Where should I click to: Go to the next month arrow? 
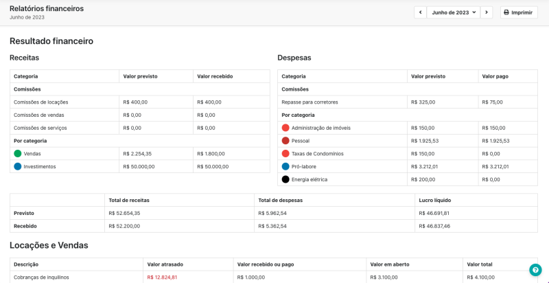click(487, 12)
